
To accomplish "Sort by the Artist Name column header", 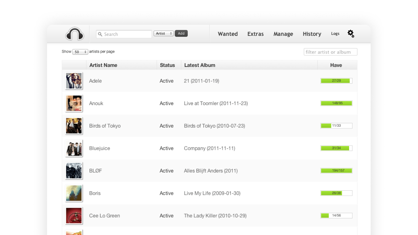I will tap(103, 65).
